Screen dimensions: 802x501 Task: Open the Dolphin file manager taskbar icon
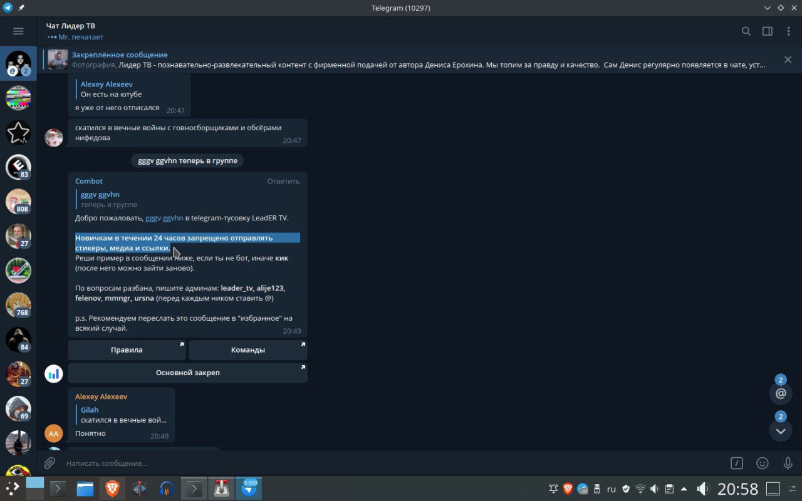85,488
